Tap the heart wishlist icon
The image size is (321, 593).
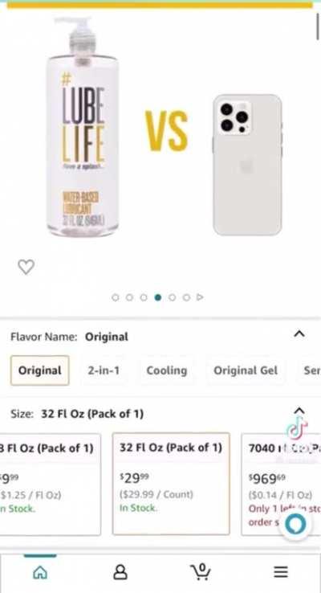[x=26, y=267]
